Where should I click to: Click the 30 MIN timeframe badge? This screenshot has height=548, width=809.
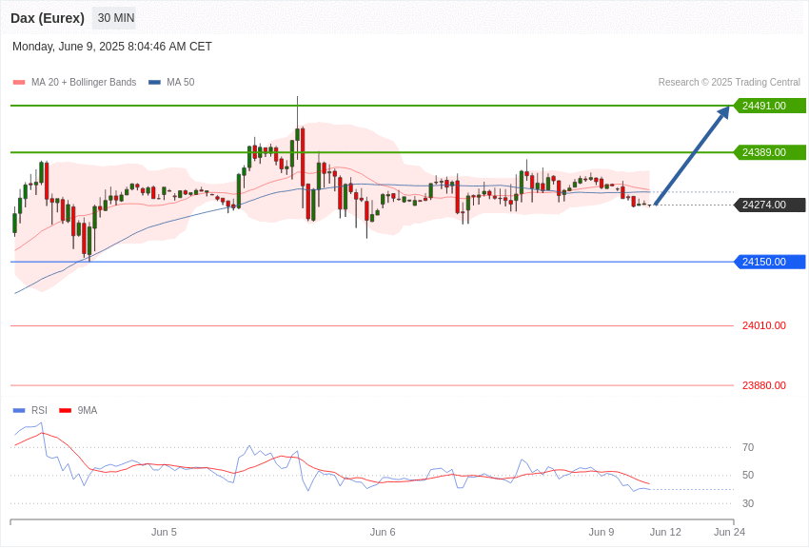114,18
